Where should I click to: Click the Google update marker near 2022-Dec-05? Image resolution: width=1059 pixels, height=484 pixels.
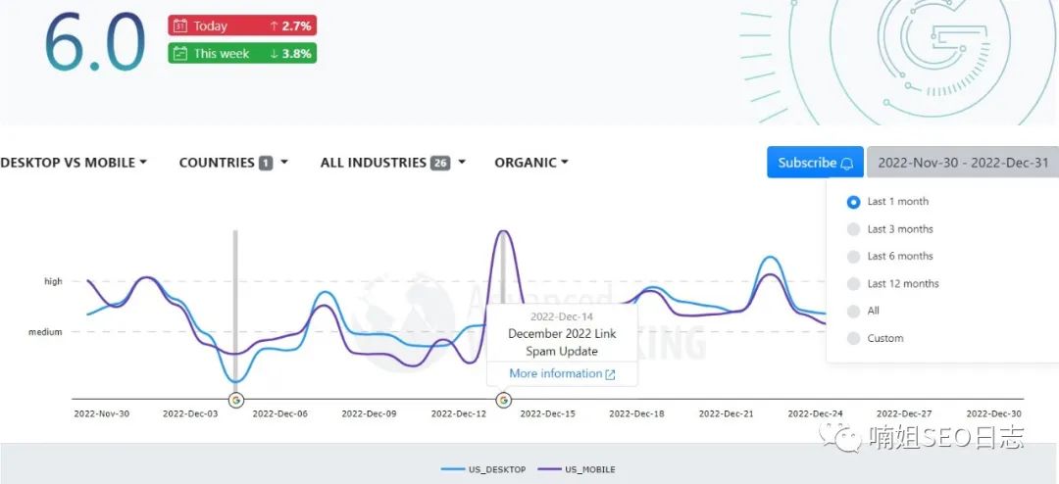(235, 400)
